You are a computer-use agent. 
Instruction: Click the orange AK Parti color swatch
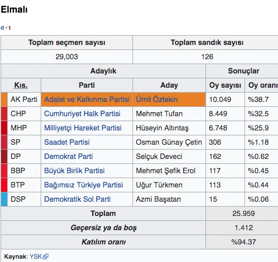tap(4, 99)
